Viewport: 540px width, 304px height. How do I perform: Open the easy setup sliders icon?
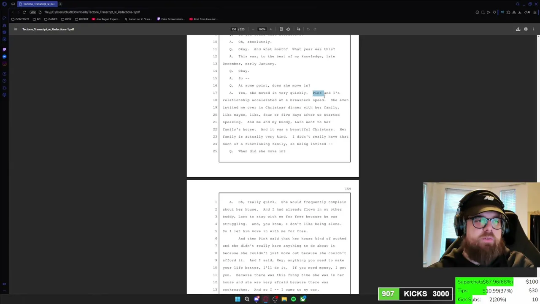click(x=535, y=12)
